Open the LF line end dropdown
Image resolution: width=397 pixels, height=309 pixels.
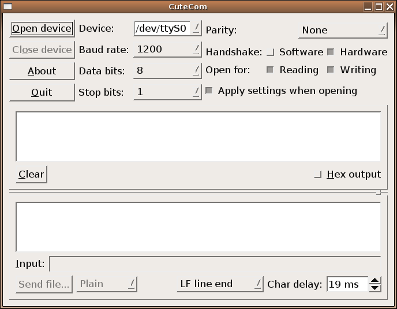click(220, 284)
